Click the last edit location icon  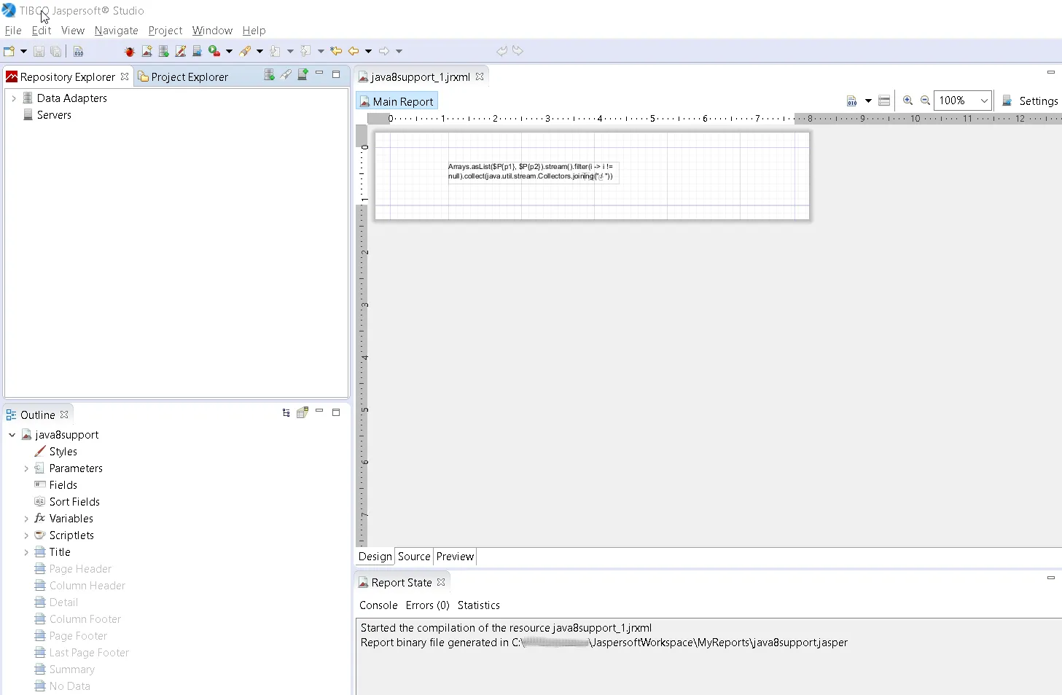336,51
